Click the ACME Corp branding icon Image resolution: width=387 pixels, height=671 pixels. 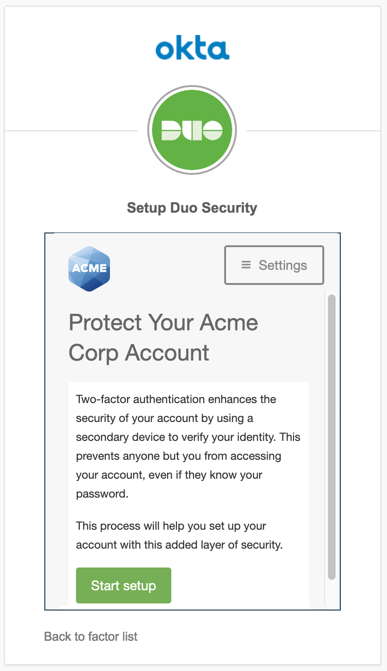89,267
